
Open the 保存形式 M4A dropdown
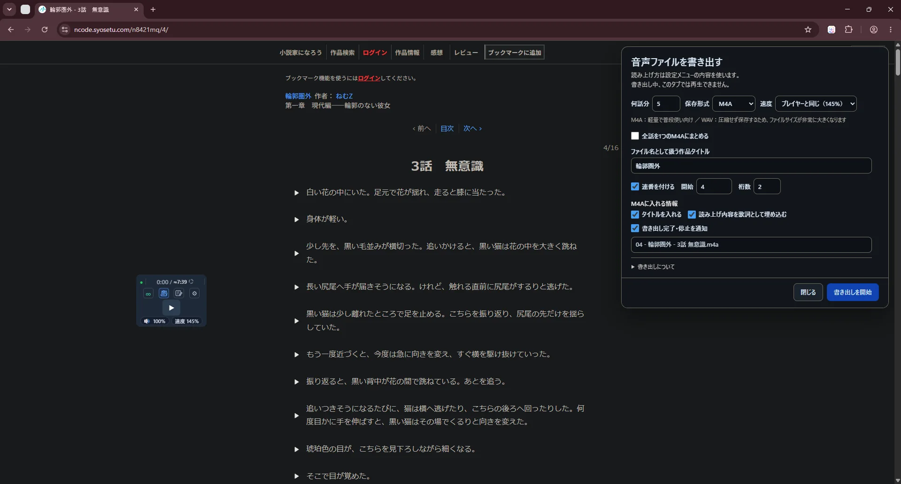[734, 104]
